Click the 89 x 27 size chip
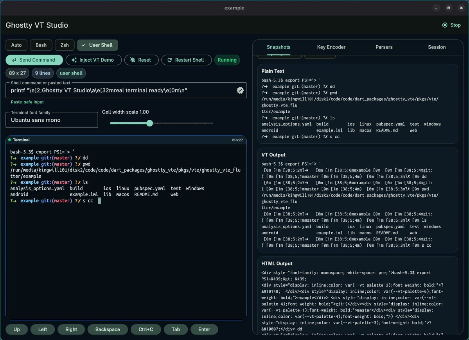This screenshot has width=469, height=340. tap(17, 73)
